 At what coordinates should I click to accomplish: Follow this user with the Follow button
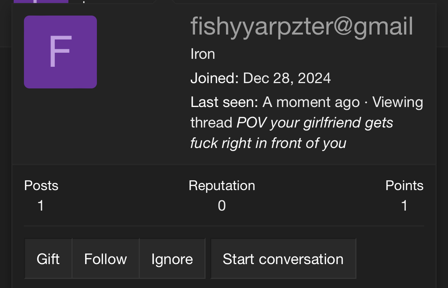(105, 259)
